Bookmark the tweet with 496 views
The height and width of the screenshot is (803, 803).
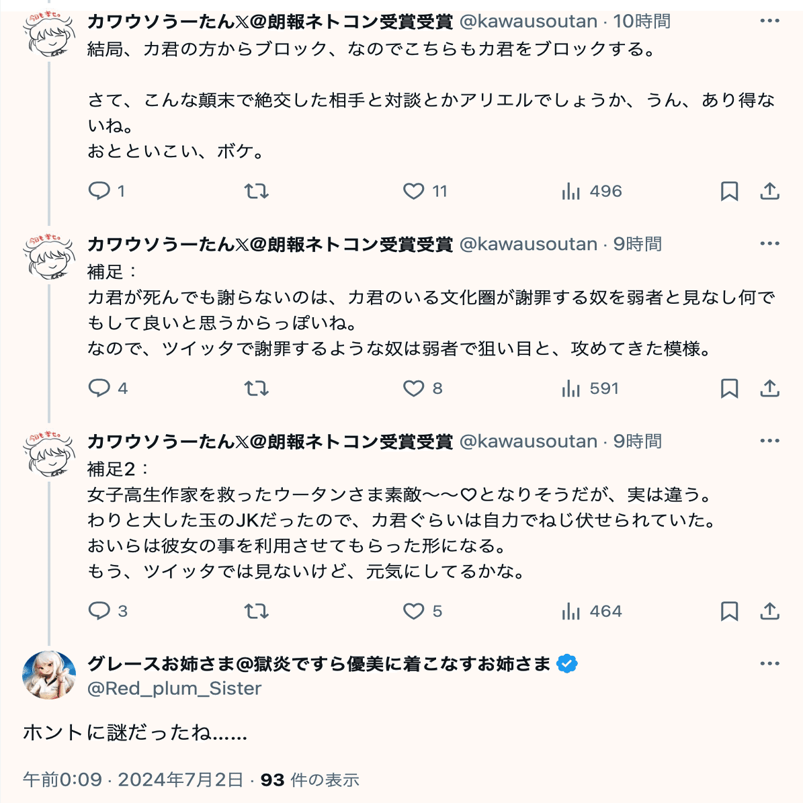point(729,192)
